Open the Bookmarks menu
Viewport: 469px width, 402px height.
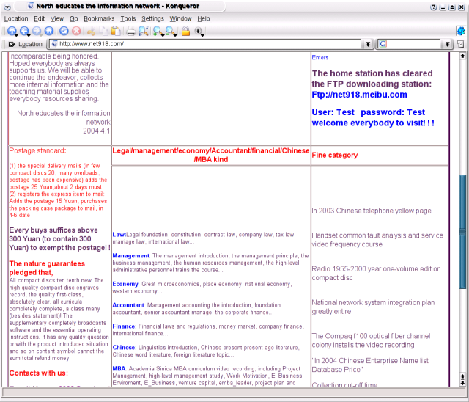pyautogui.click(x=99, y=18)
